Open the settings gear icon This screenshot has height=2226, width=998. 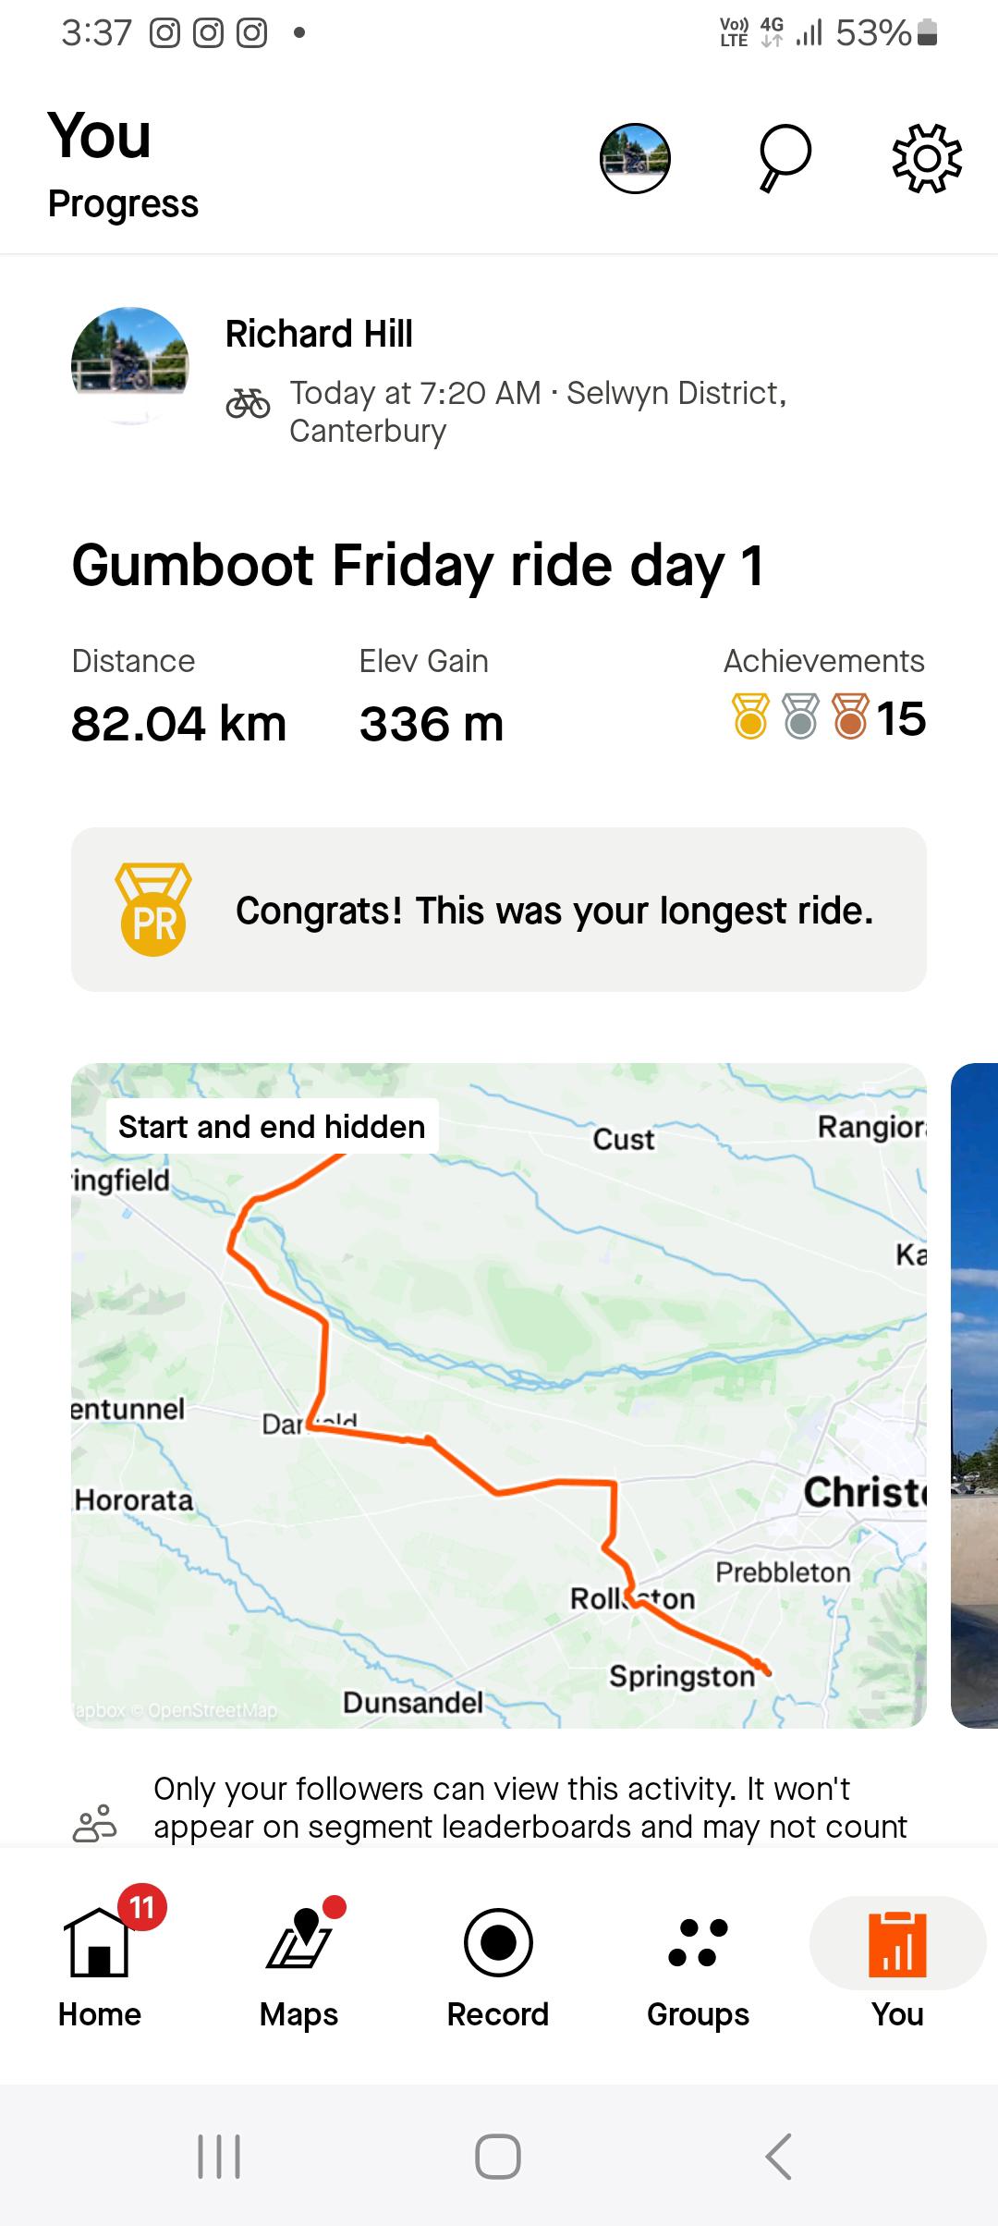927,158
